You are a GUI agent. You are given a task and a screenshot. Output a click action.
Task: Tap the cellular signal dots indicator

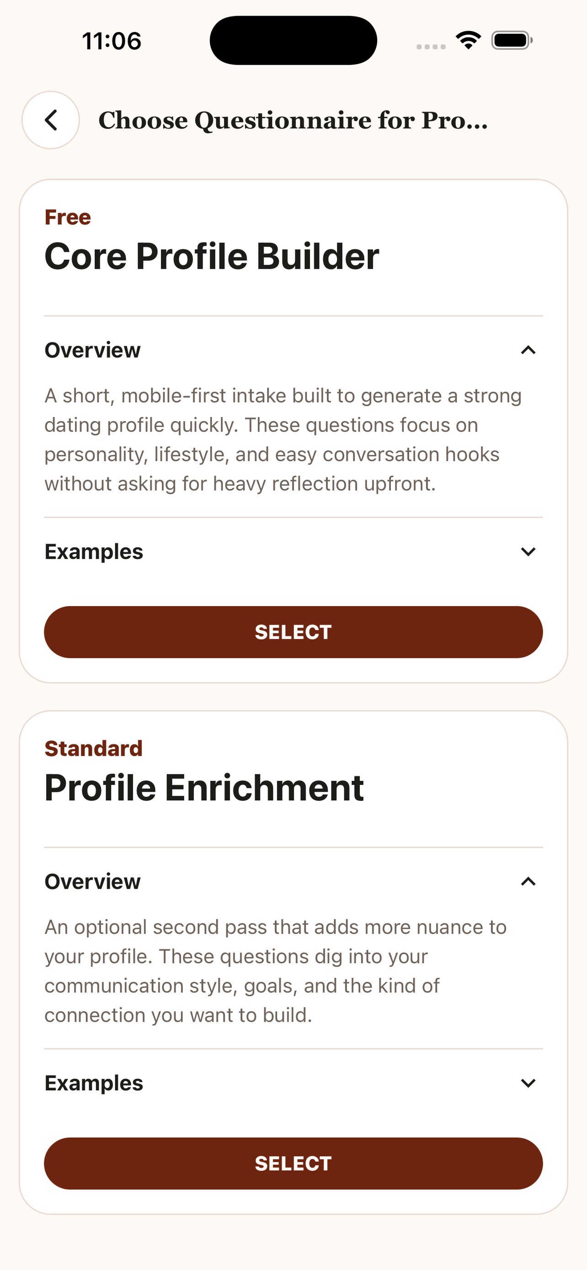pyautogui.click(x=431, y=46)
